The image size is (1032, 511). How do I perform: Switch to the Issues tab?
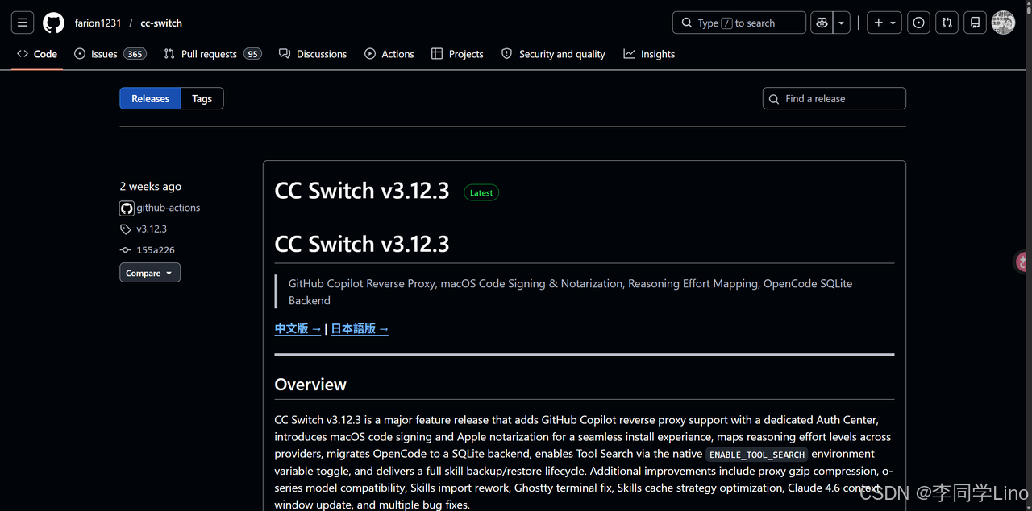(x=110, y=54)
